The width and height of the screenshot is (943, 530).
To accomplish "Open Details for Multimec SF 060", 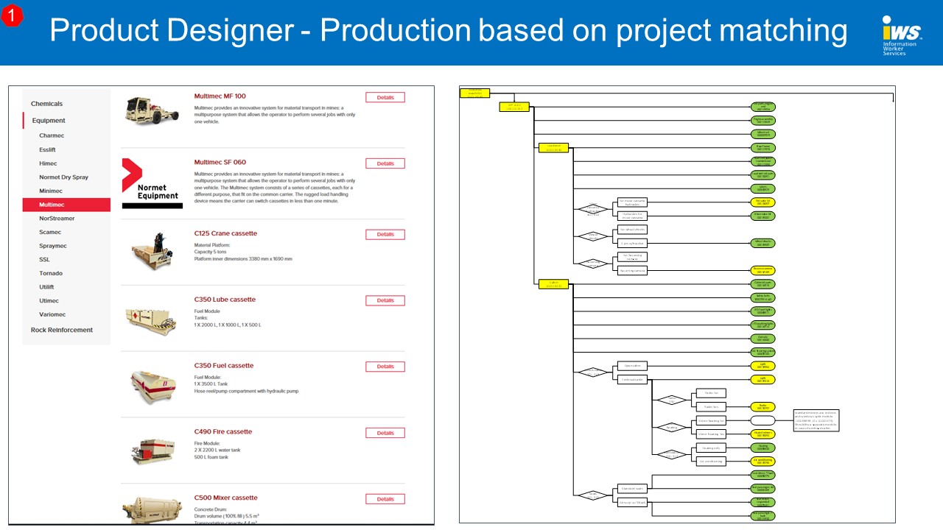I will [x=385, y=163].
